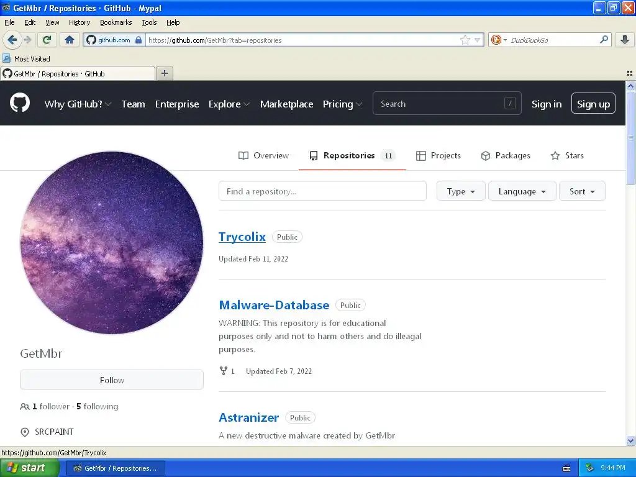
Task: Click the Team link in header
Action: (133, 104)
